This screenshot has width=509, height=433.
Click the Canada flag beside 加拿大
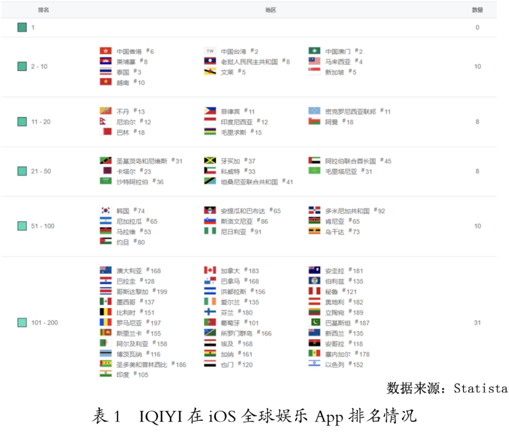(210, 270)
